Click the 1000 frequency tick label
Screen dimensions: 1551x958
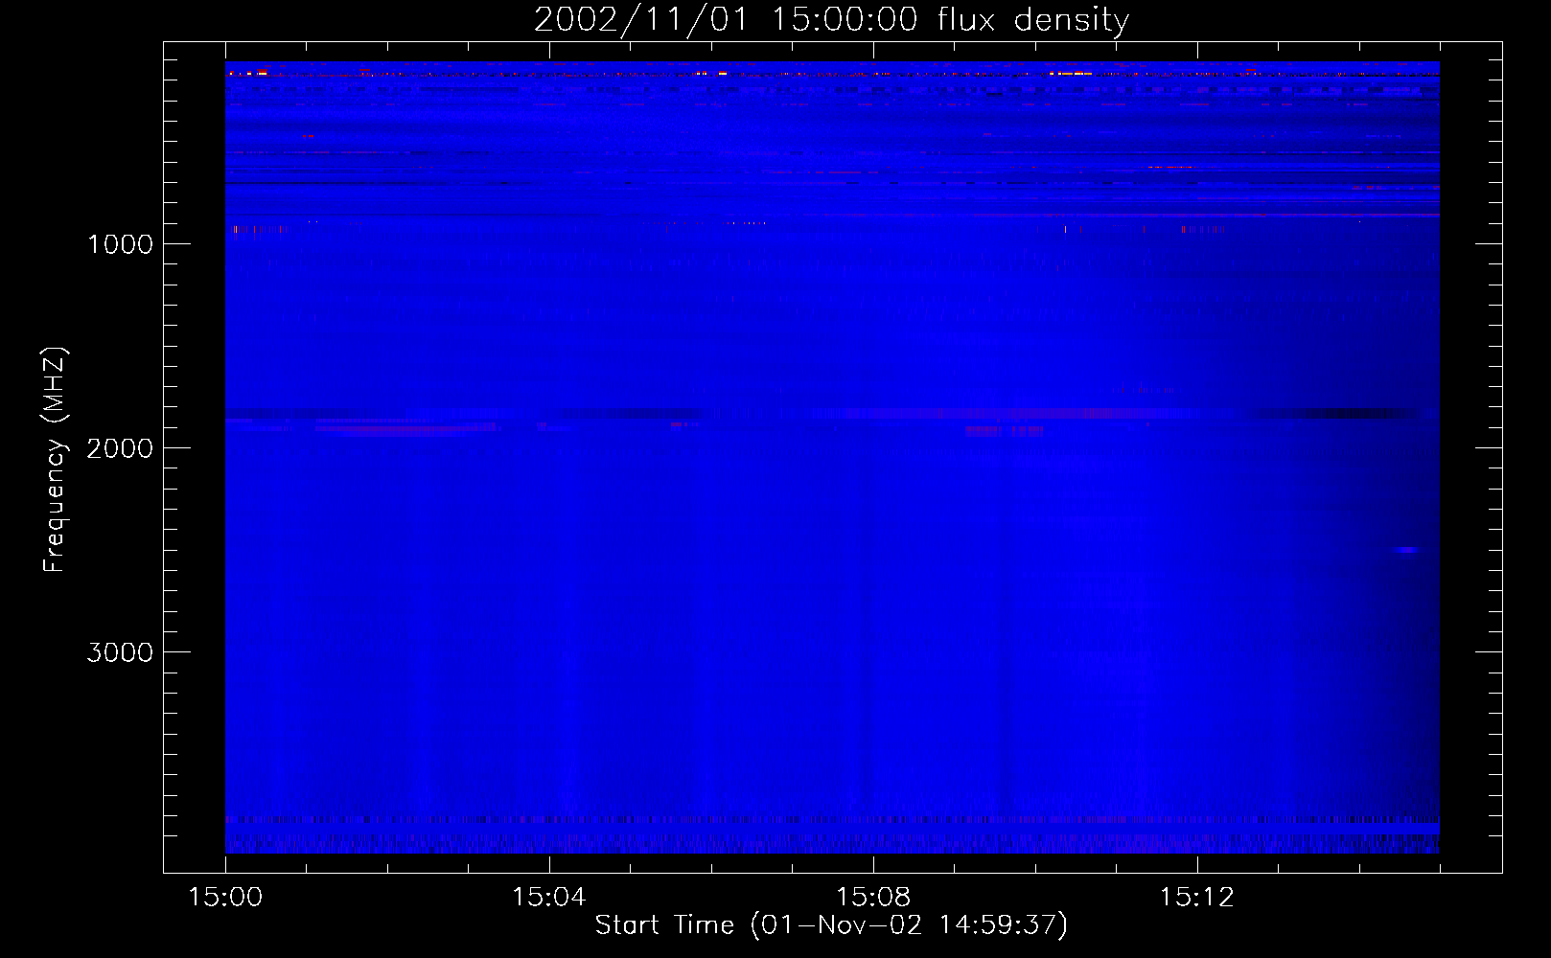pos(120,244)
